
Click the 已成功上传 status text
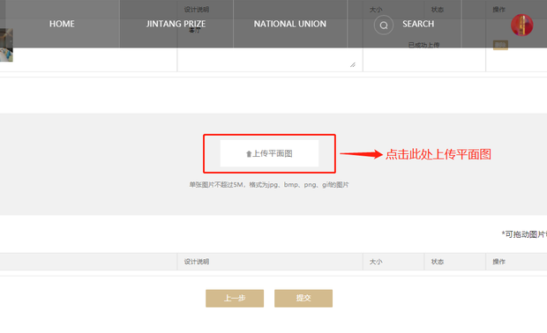coord(423,45)
